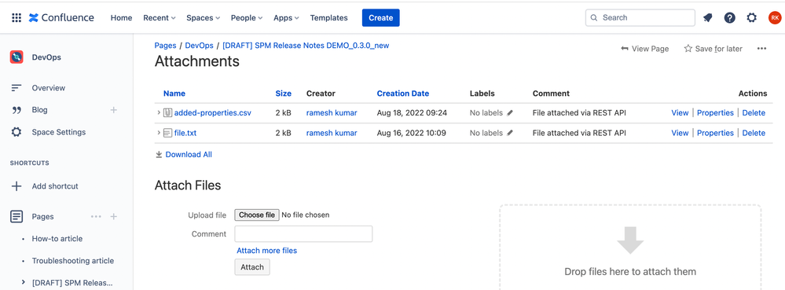Delete the added-properties.csv attachment
This screenshot has height=290, width=785.
tap(754, 113)
